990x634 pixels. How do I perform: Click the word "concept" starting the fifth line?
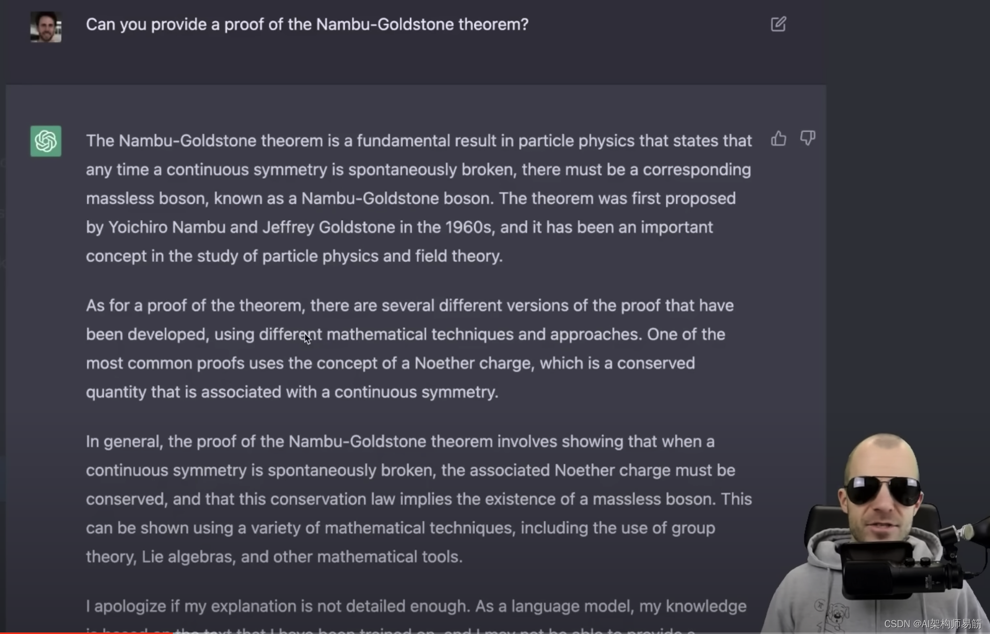116,256
